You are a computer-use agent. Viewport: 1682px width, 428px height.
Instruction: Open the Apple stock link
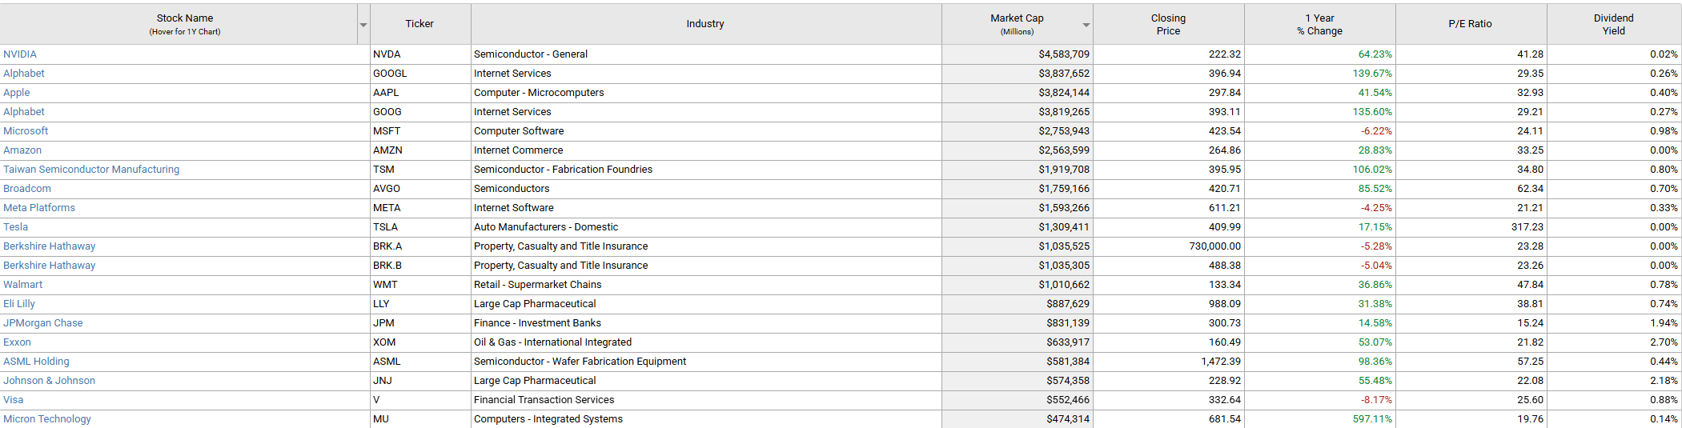(x=17, y=93)
